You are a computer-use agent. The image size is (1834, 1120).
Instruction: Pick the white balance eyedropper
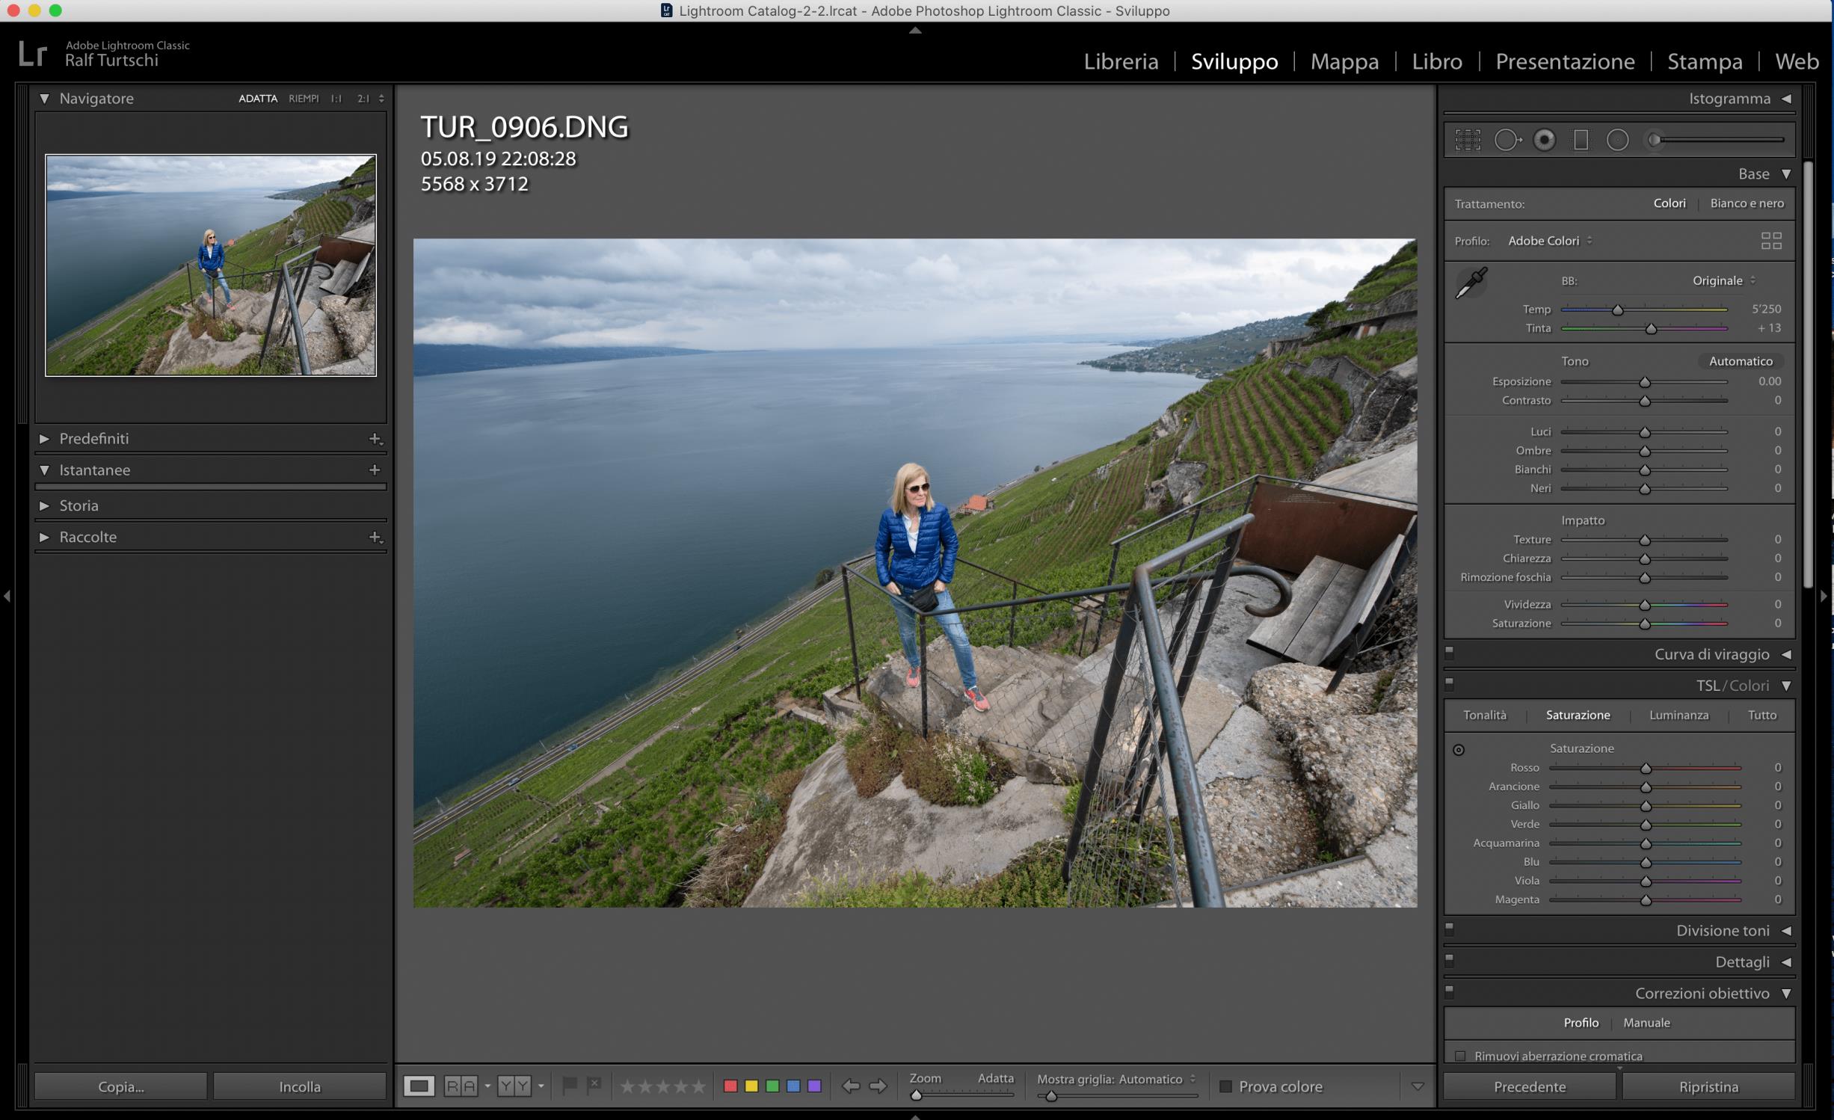[1471, 283]
